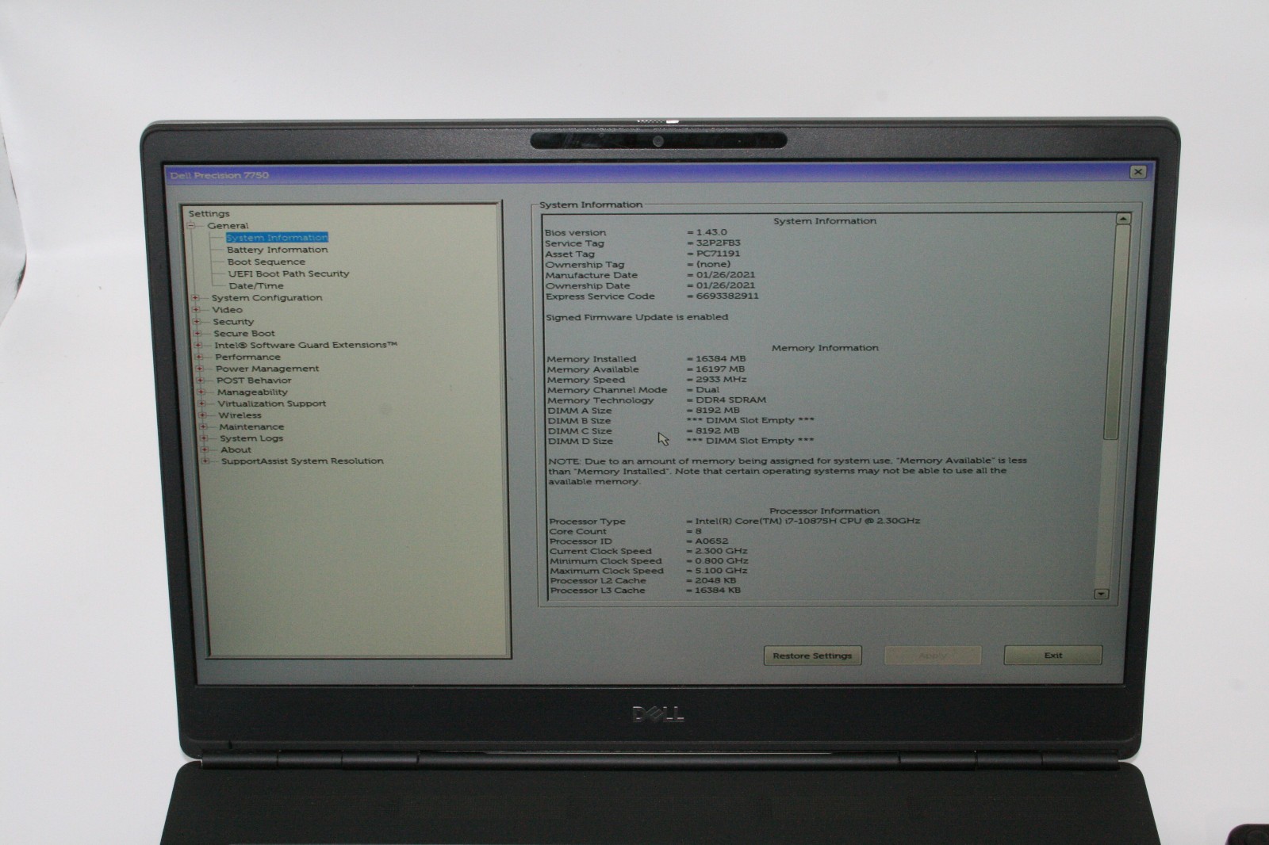Select the Maintenance label
This screenshot has height=845, width=1269.
tap(251, 426)
